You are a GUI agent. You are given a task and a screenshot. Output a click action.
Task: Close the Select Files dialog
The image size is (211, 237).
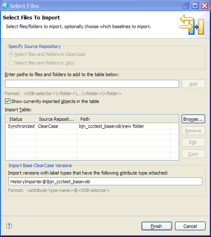204,6
